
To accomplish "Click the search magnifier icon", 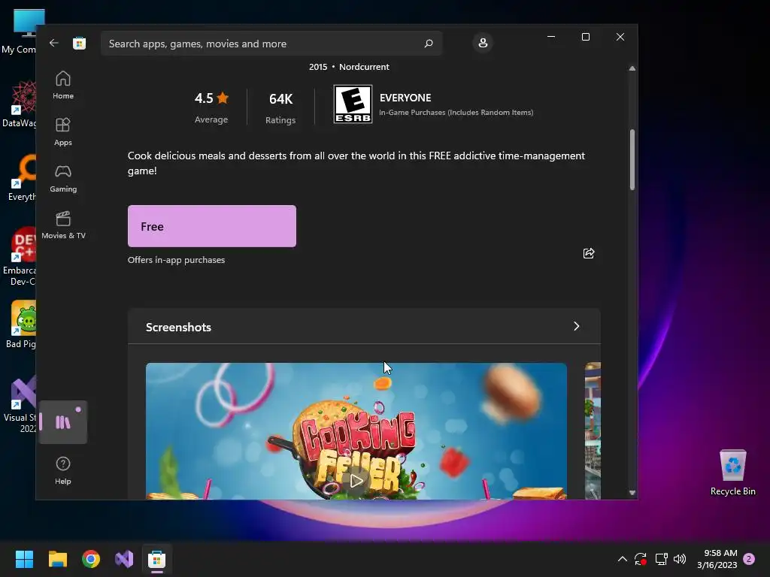I will 428,43.
